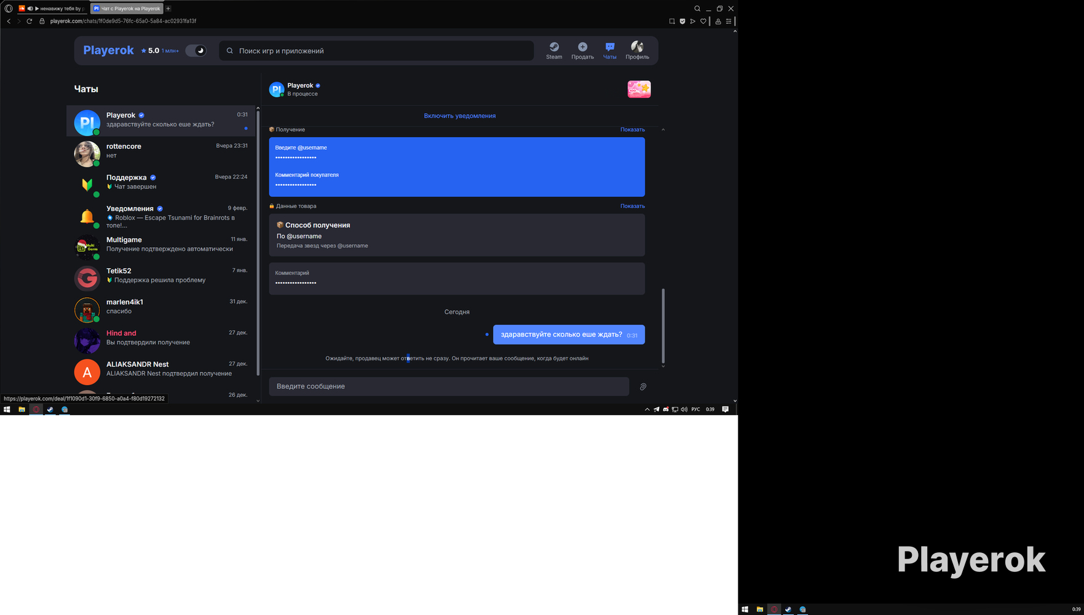Open Профиль in the header navigation
The width and height of the screenshot is (1084, 615).
pyautogui.click(x=637, y=50)
